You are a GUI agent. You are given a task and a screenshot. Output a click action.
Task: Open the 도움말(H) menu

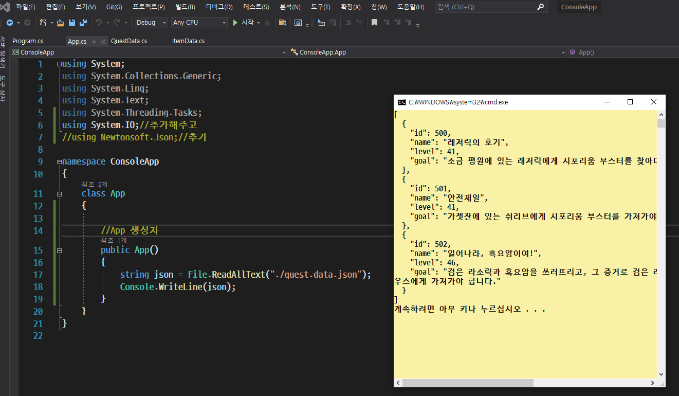[x=411, y=7]
